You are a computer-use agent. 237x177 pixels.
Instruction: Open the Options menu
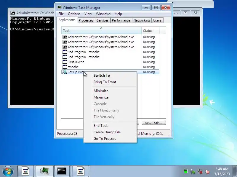(x=74, y=14)
